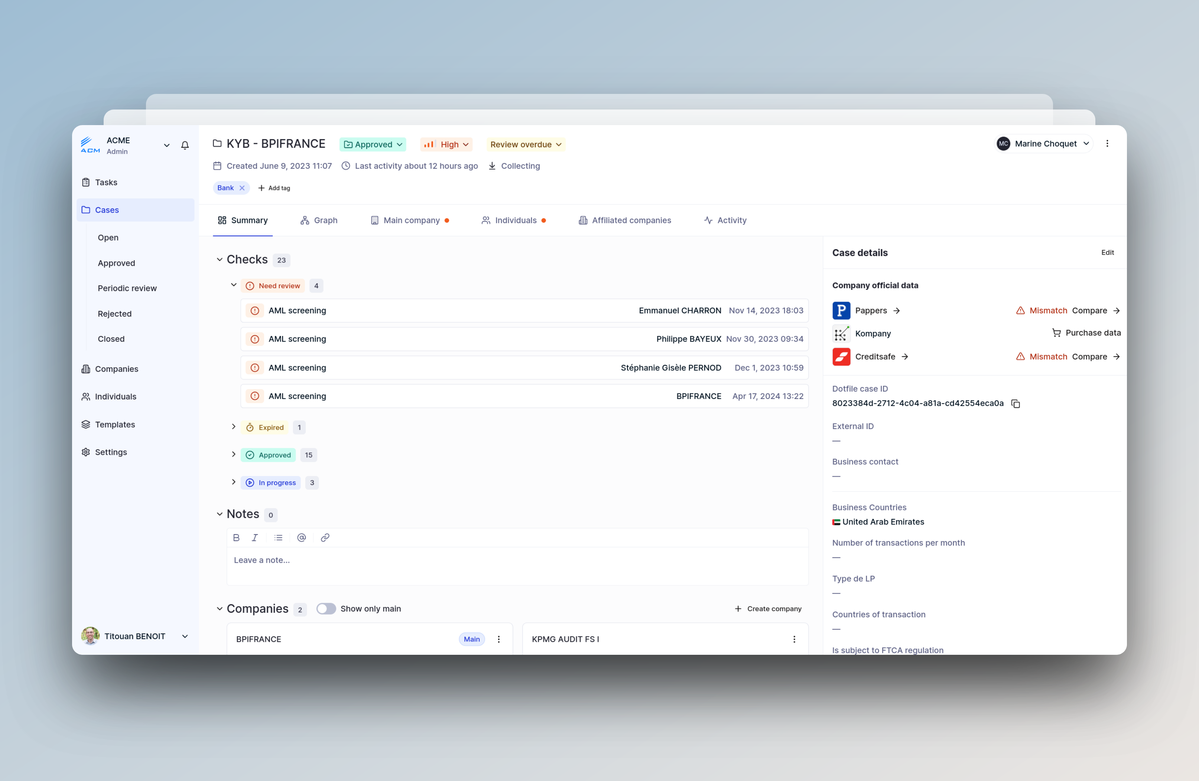Insert mention with the @ icon
Image resolution: width=1199 pixels, height=781 pixels.
coord(301,538)
